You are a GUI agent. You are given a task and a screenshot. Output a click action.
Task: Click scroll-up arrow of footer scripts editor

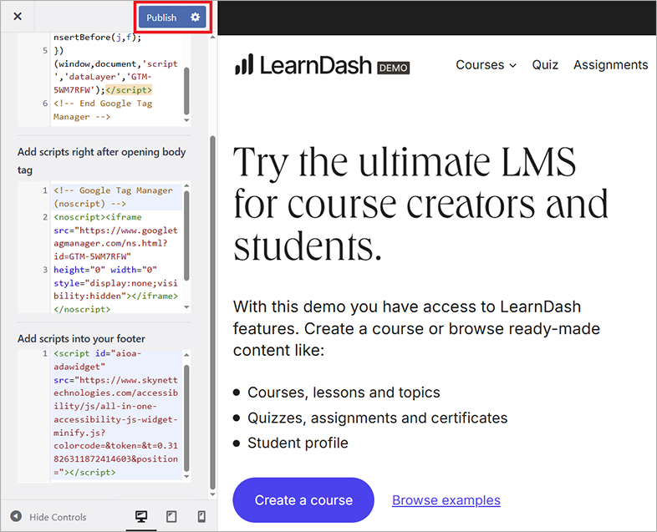(187, 355)
